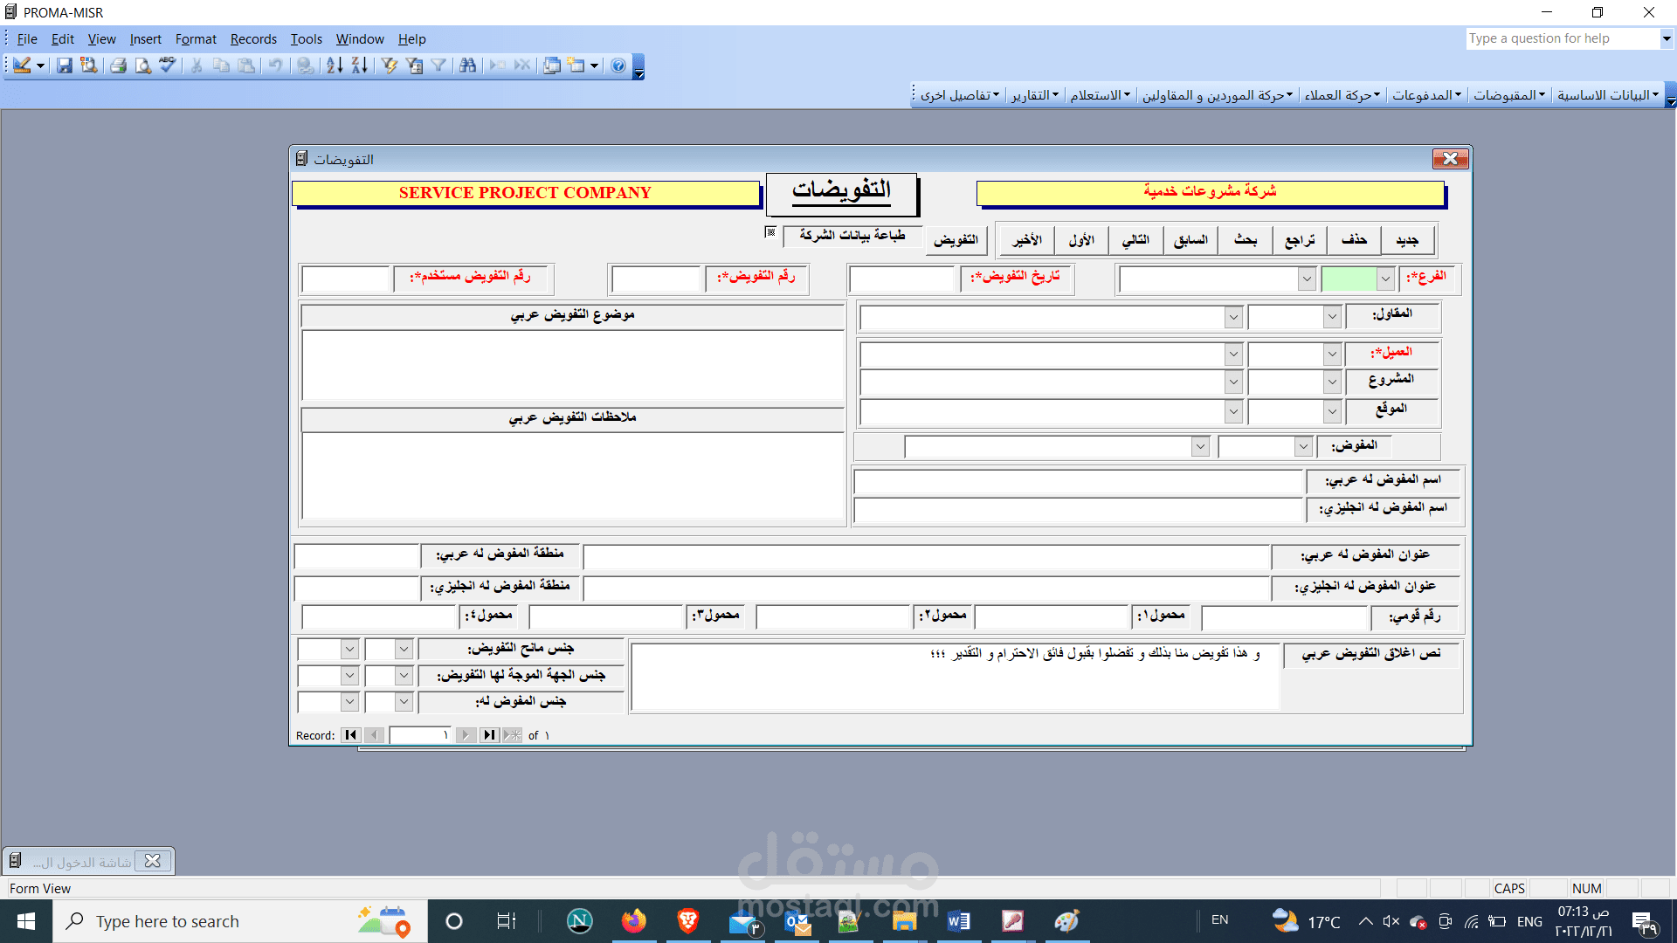The height and width of the screenshot is (943, 1677).
Task: Click the Apply Filter funnel icon
Action: 438,65
